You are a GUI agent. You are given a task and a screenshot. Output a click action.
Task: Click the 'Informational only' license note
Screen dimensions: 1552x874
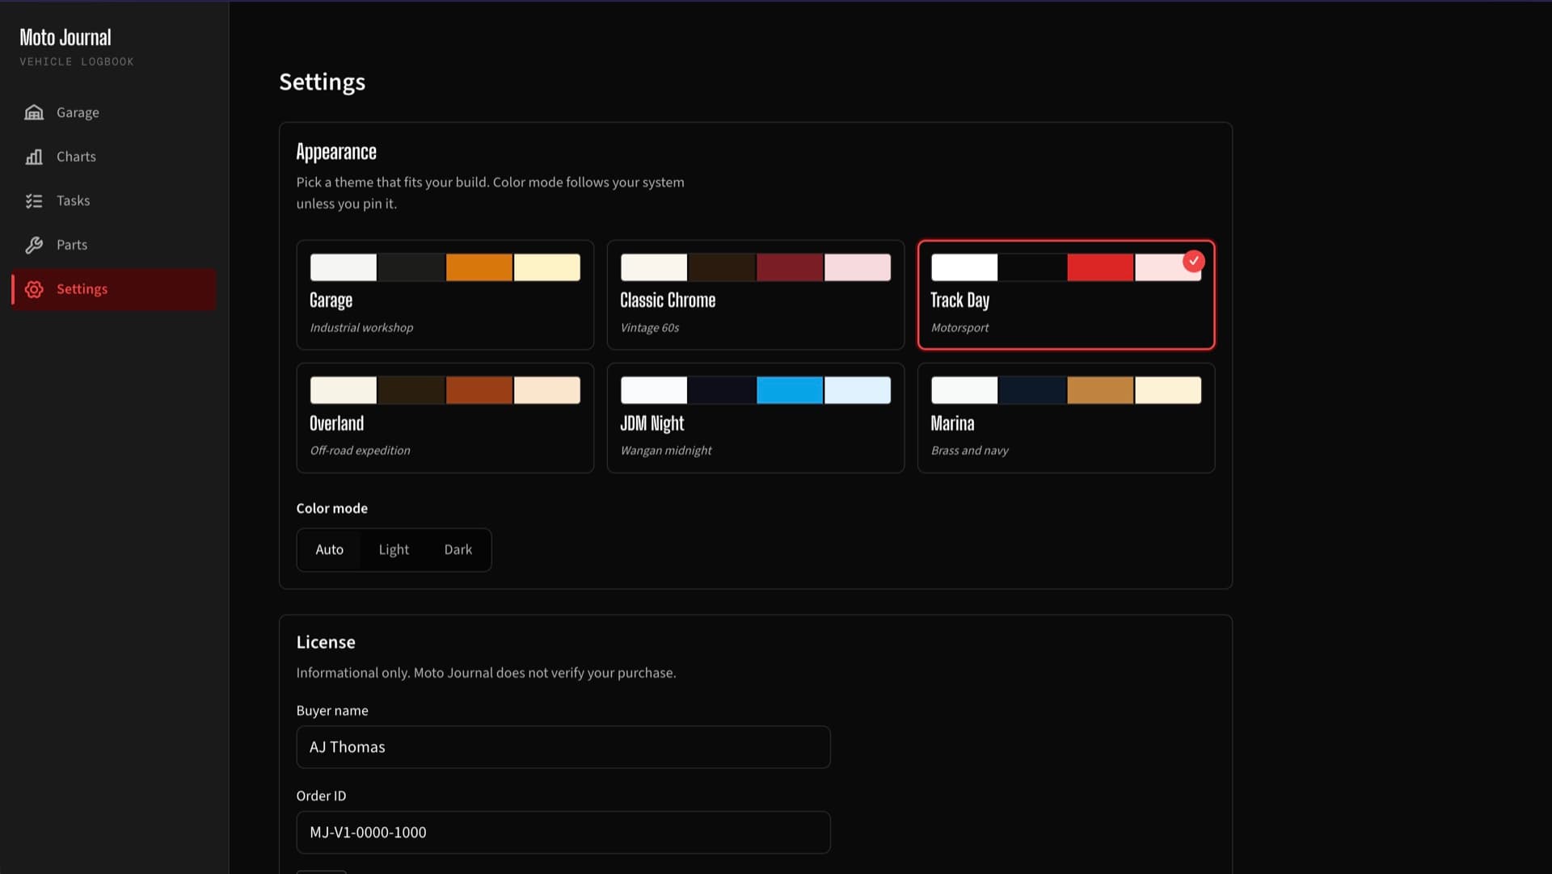coord(486,673)
